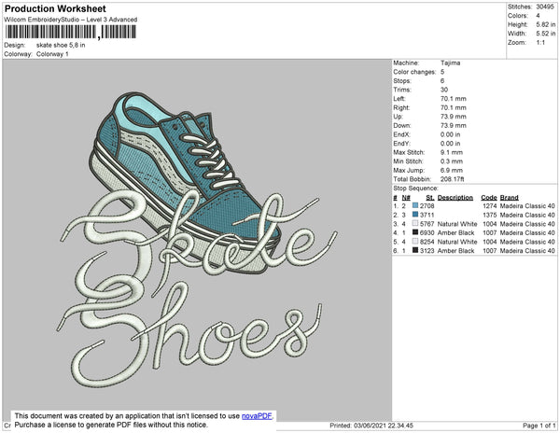This screenshot has height=433, width=560.
Task: Click the skate shoe embroidery design preview
Action: pyautogui.click(x=198, y=240)
